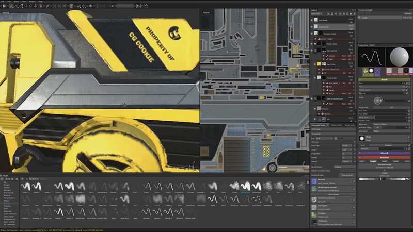The height and width of the screenshot is (232, 413).
Task: Click the camera icon in the top toolbar
Action: pyautogui.click(x=90, y=6)
